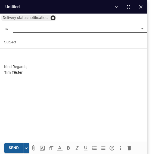Toggle bold formatting
152x154 pixels.
tap(68, 148)
